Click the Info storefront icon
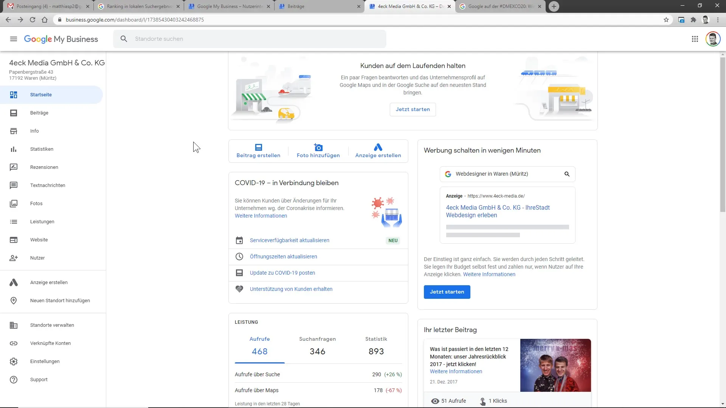This screenshot has height=408, width=726. click(x=14, y=131)
